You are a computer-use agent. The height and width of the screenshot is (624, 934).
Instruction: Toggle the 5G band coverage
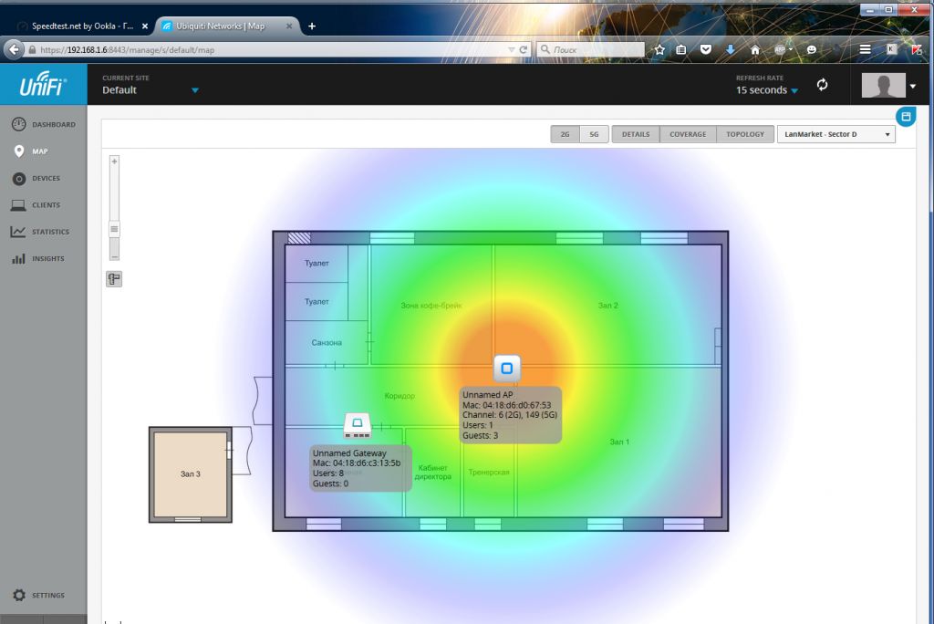pyautogui.click(x=594, y=134)
